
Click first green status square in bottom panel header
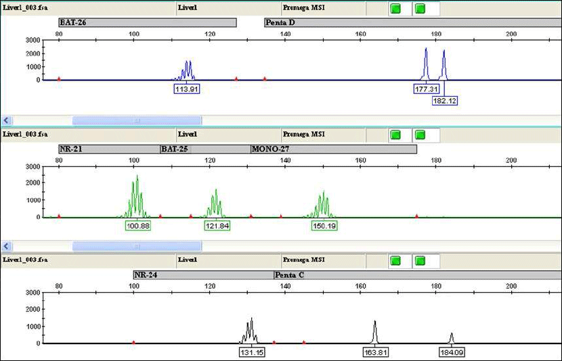pyautogui.click(x=395, y=260)
